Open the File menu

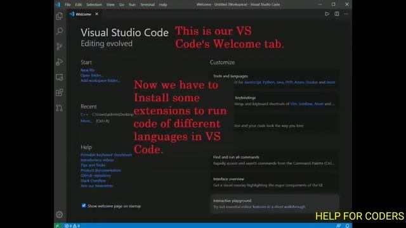coord(68,4)
